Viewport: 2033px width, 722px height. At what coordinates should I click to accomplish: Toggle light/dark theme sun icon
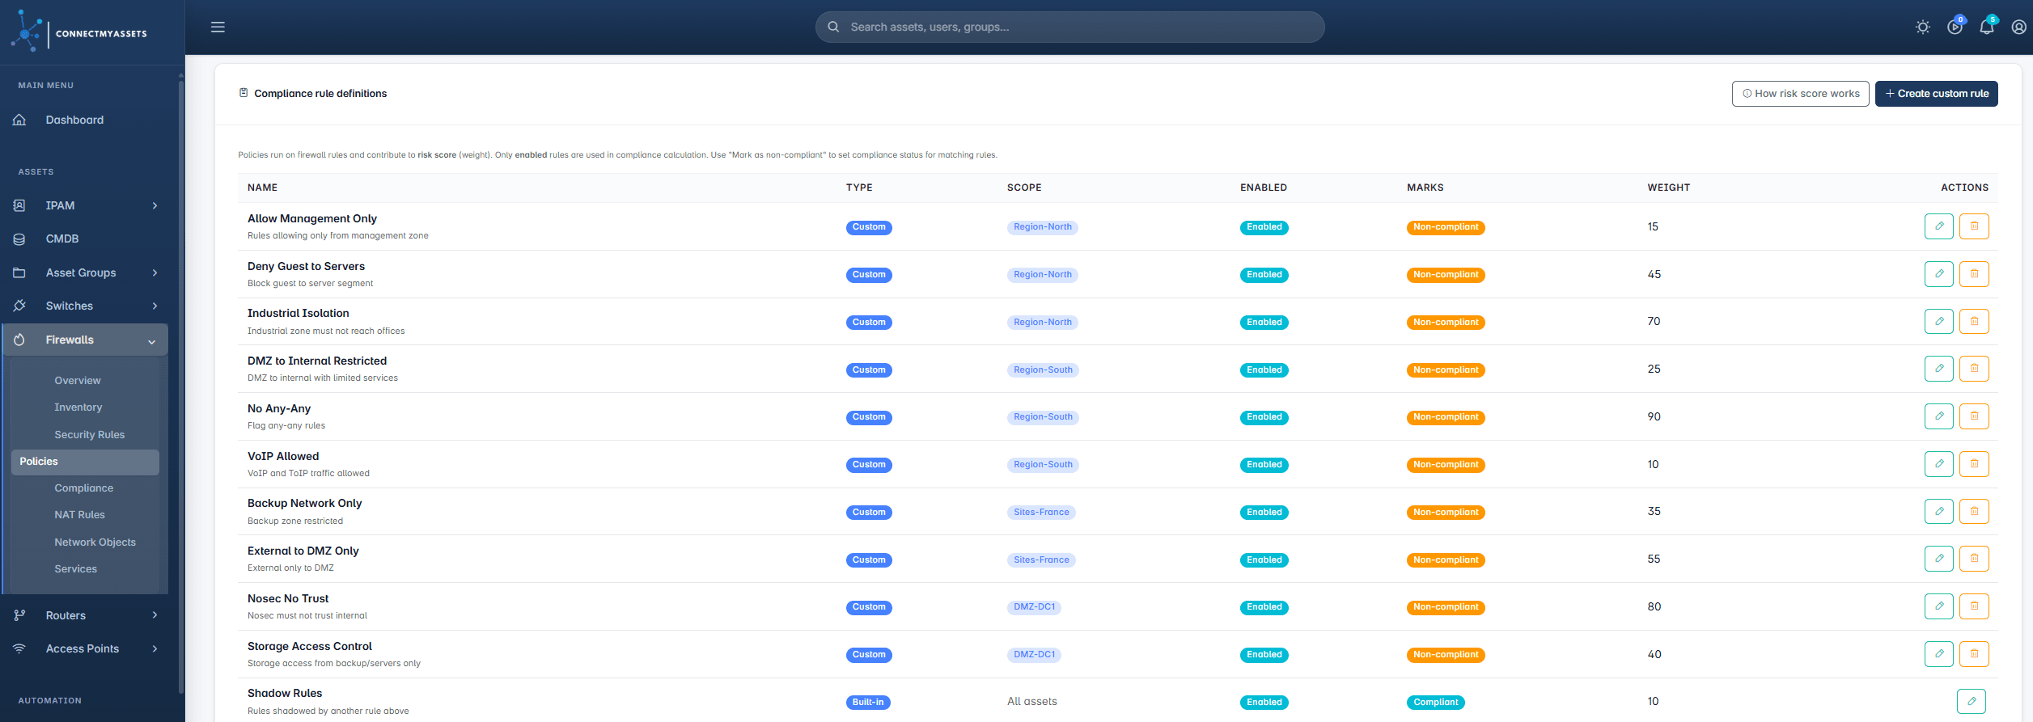pyautogui.click(x=1923, y=27)
